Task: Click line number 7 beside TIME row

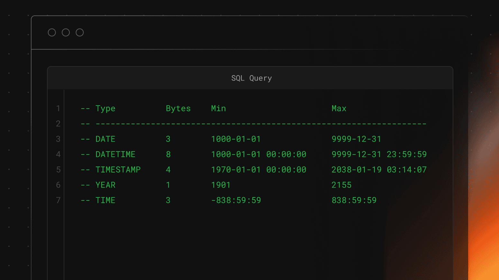Action: pyautogui.click(x=58, y=200)
